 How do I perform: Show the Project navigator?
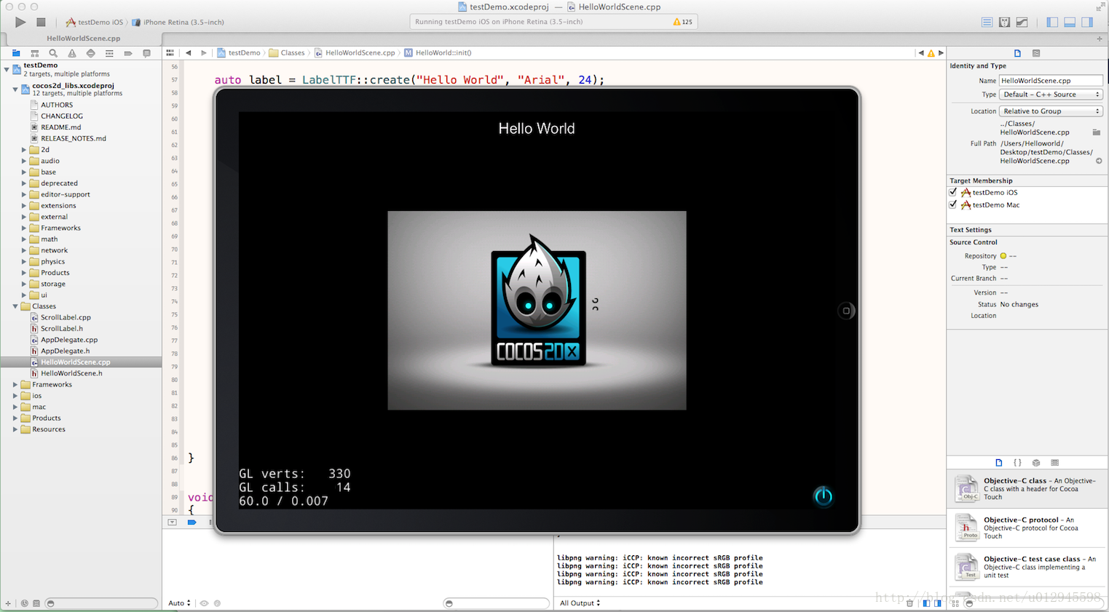pos(15,53)
